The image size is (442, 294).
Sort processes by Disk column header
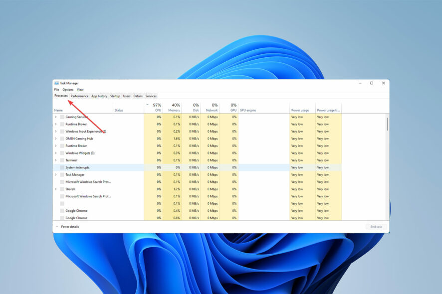click(191, 108)
